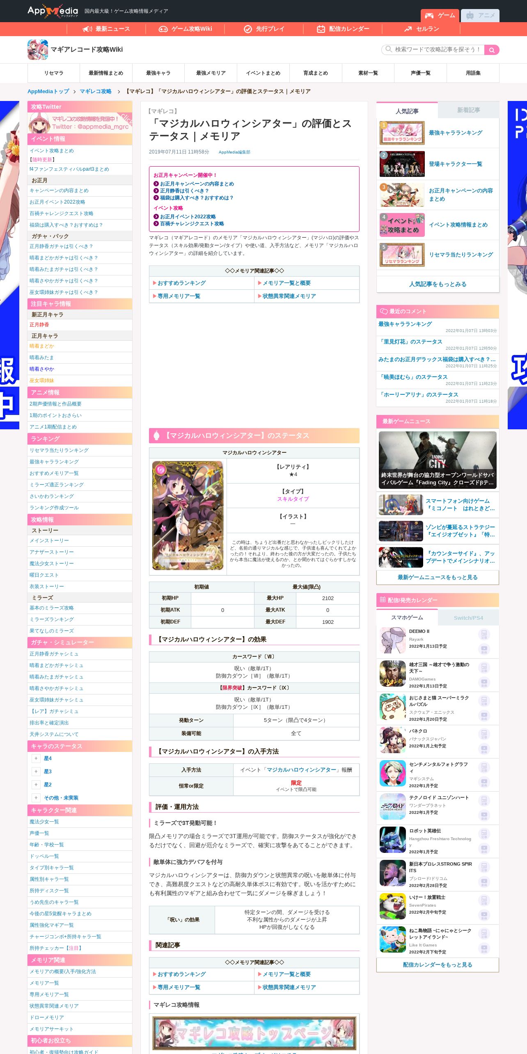The image size is (527, 1054).
Task: Expand その他・未実装 status list
Action: pos(36,798)
